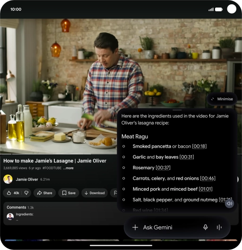Like the video with thumbs-up 40k
Image resolution: width=242 pixels, height=250 pixels.
click(12, 193)
